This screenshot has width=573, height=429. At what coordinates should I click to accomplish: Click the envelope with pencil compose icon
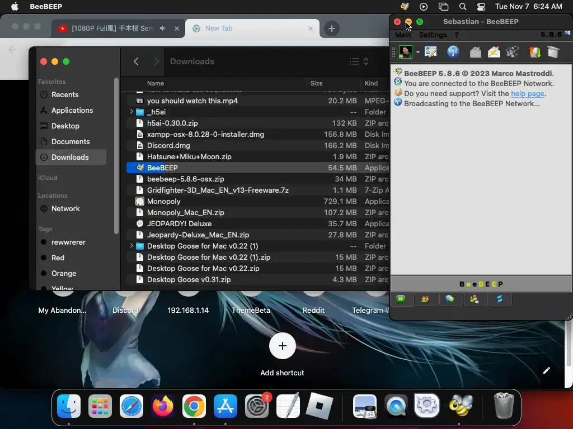(494, 52)
